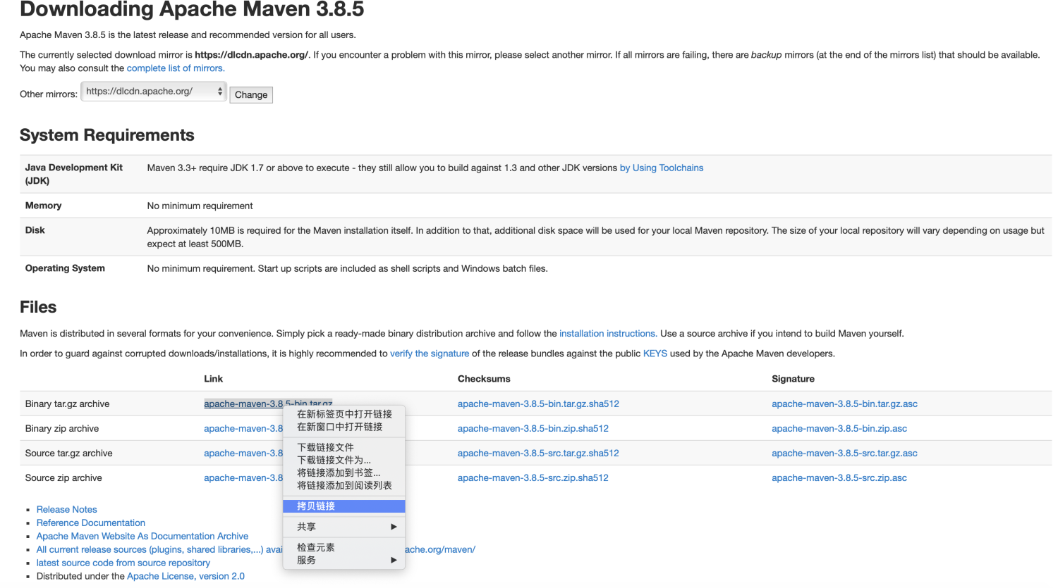
Task: Click the Source zip archive row label
Action: pyautogui.click(x=63, y=477)
